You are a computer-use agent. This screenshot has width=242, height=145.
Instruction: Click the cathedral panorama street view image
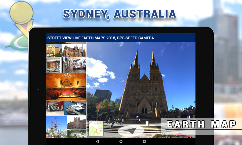[141, 90]
